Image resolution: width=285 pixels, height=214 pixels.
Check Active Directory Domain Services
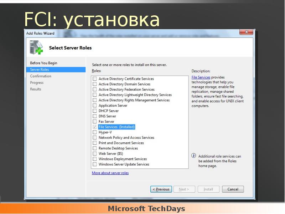95,84
